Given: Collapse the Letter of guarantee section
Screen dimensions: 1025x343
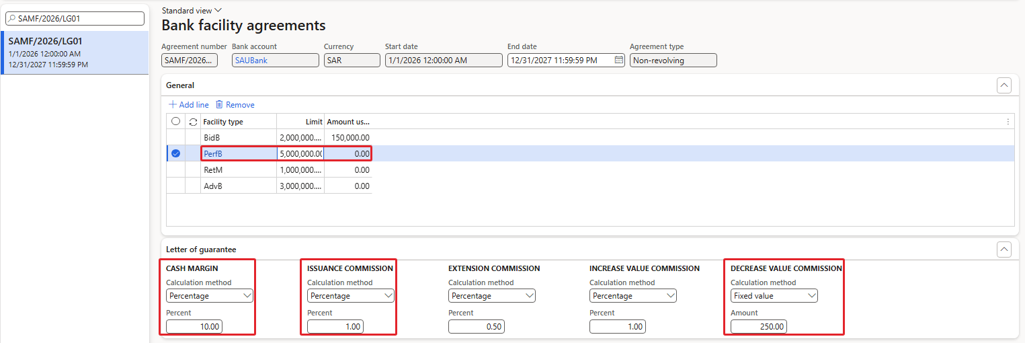Looking at the screenshot, I should coord(1003,250).
